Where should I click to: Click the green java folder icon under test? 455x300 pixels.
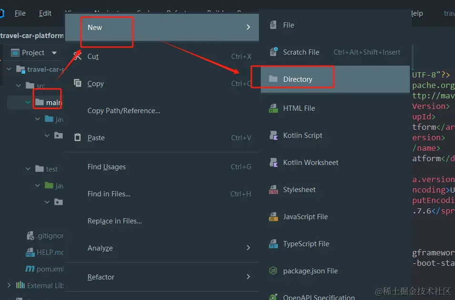click(x=49, y=185)
